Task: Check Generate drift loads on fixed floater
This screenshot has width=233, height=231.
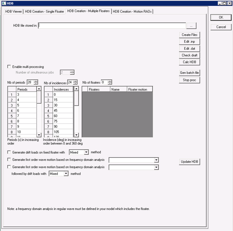Action: pyautogui.click(x=9, y=152)
